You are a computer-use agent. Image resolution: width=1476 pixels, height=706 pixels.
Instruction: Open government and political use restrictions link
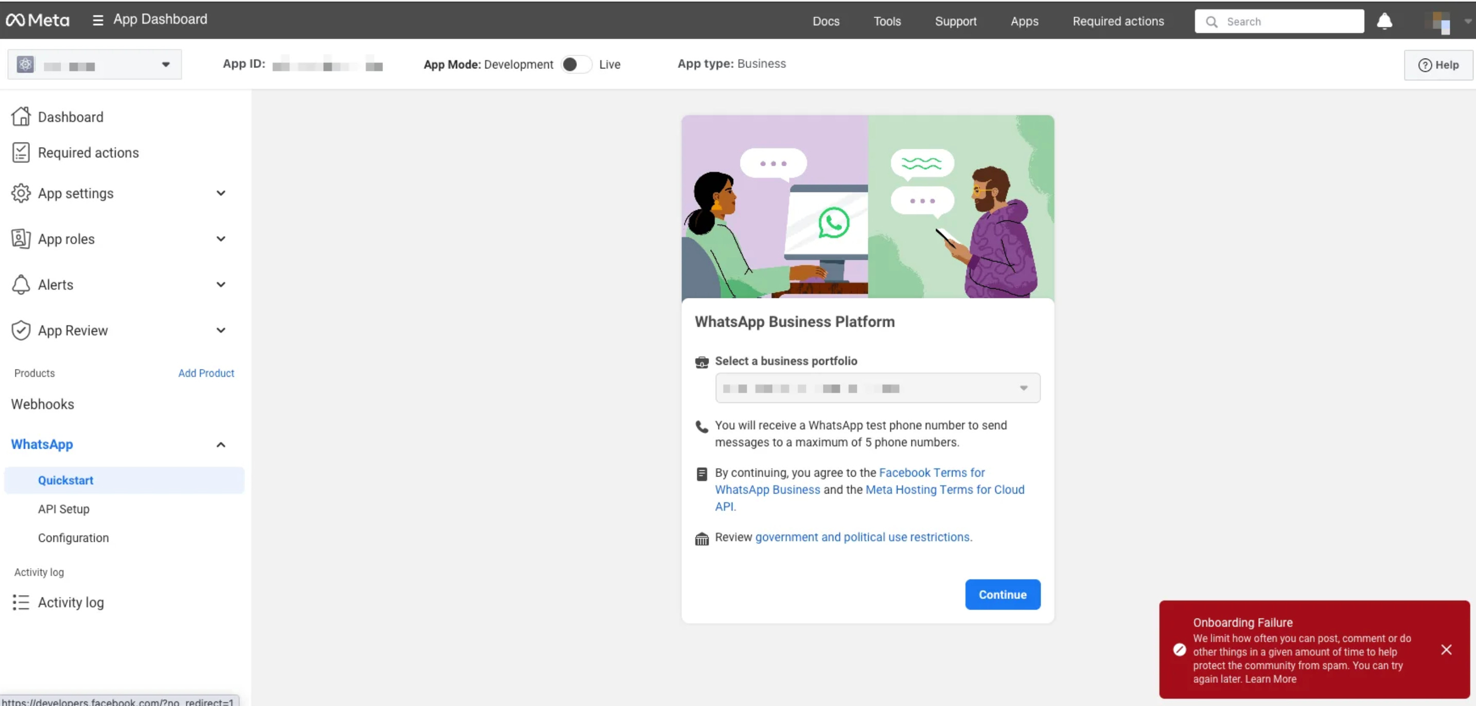(863, 537)
